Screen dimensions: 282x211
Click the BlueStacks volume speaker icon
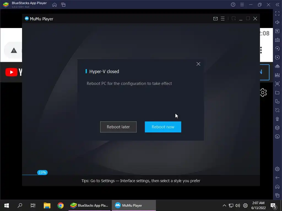point(277,22)
